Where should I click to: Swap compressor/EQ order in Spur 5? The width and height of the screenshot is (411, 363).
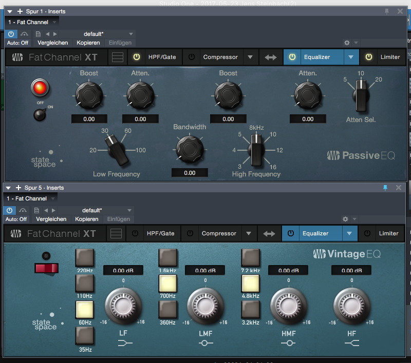[269, 233]
